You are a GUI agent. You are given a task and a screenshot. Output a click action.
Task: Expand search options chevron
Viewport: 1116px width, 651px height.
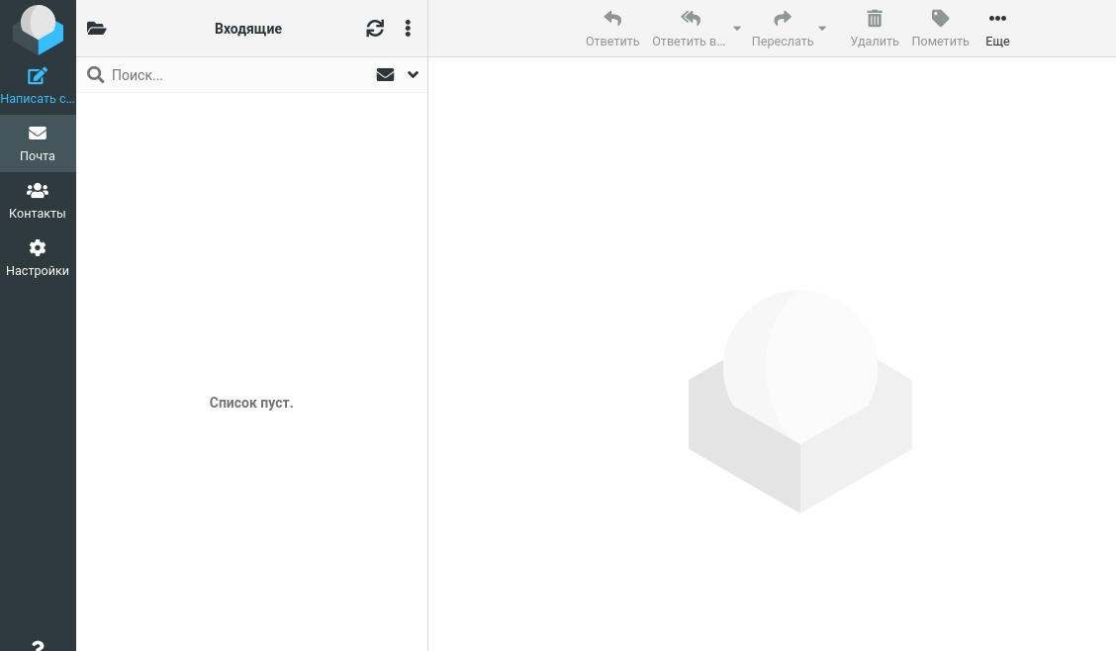414,74
